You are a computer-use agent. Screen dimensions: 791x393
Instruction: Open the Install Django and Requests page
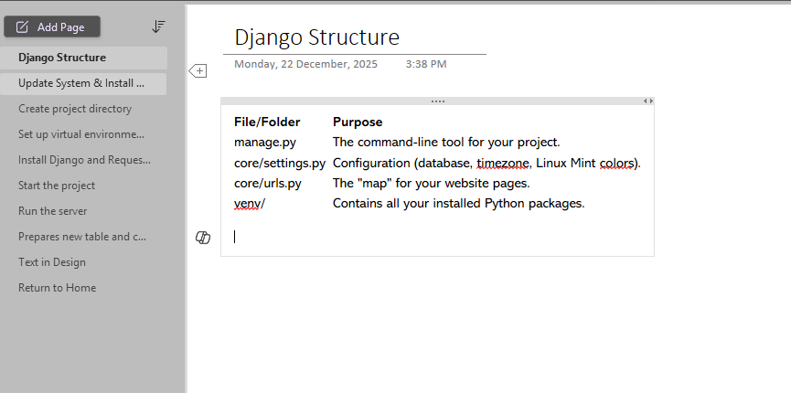84,160
